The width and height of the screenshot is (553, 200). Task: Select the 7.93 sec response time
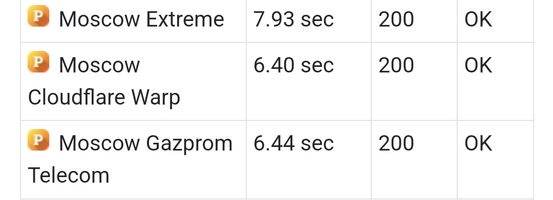293,19
